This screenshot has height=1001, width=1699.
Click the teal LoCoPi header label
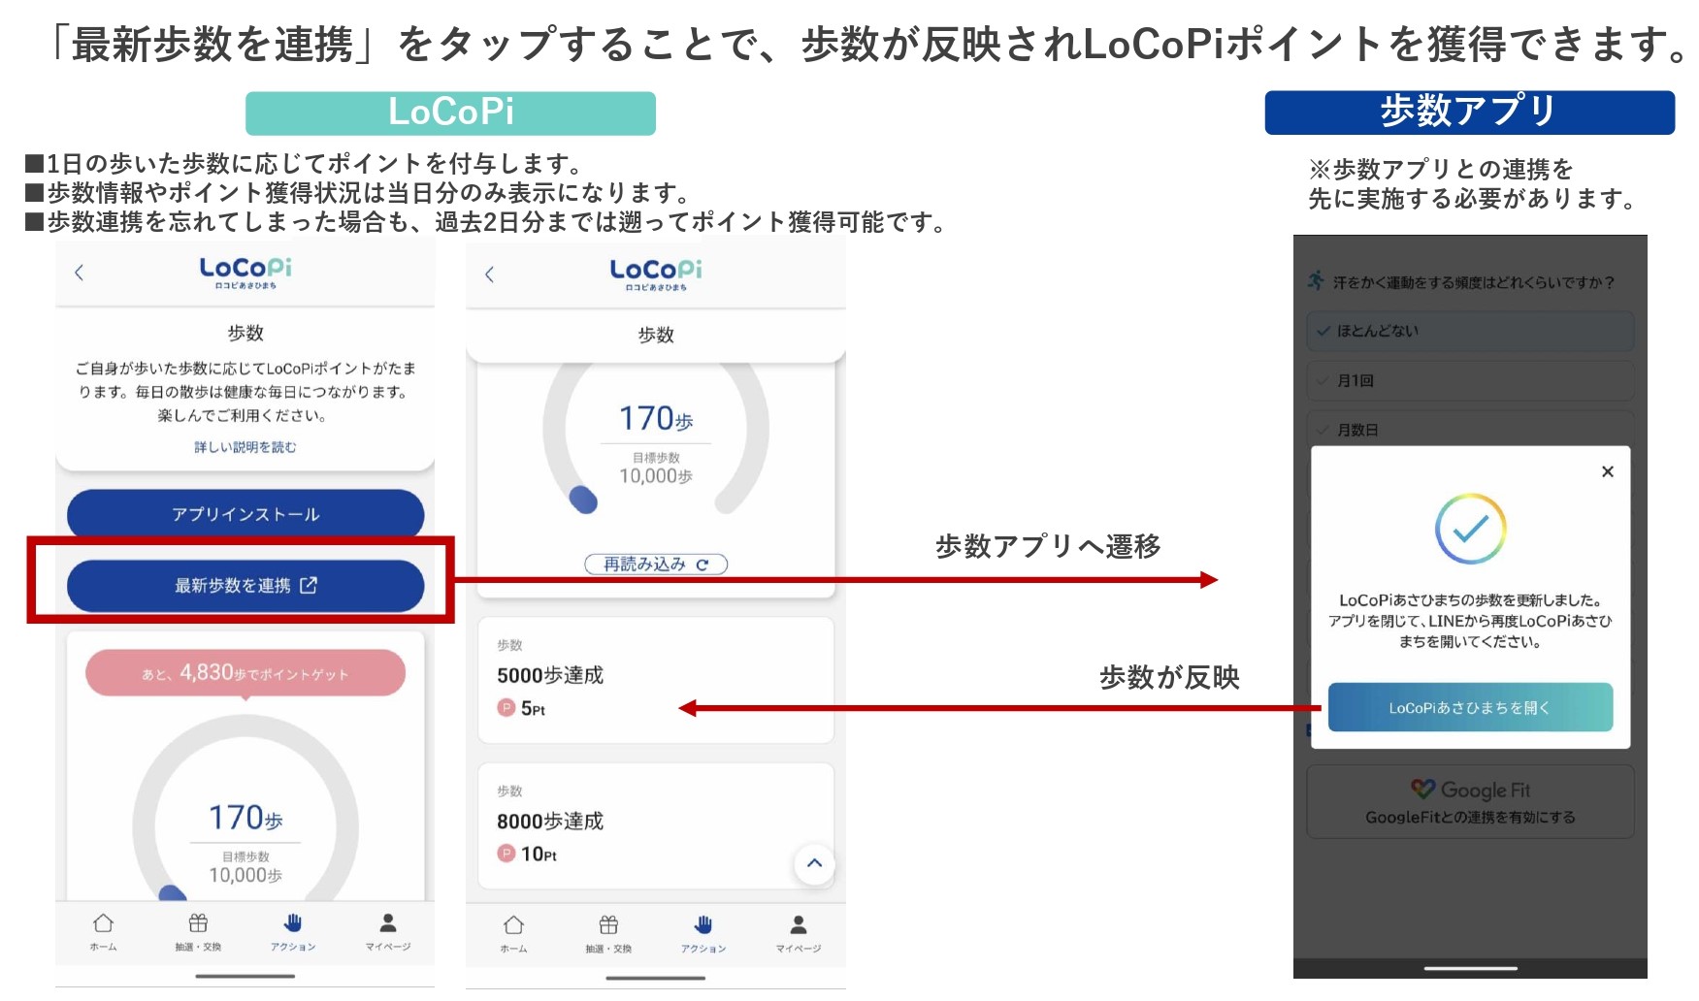tap(451, 113)
